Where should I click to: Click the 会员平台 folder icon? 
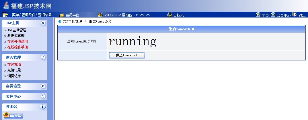[x=62, y=15]
